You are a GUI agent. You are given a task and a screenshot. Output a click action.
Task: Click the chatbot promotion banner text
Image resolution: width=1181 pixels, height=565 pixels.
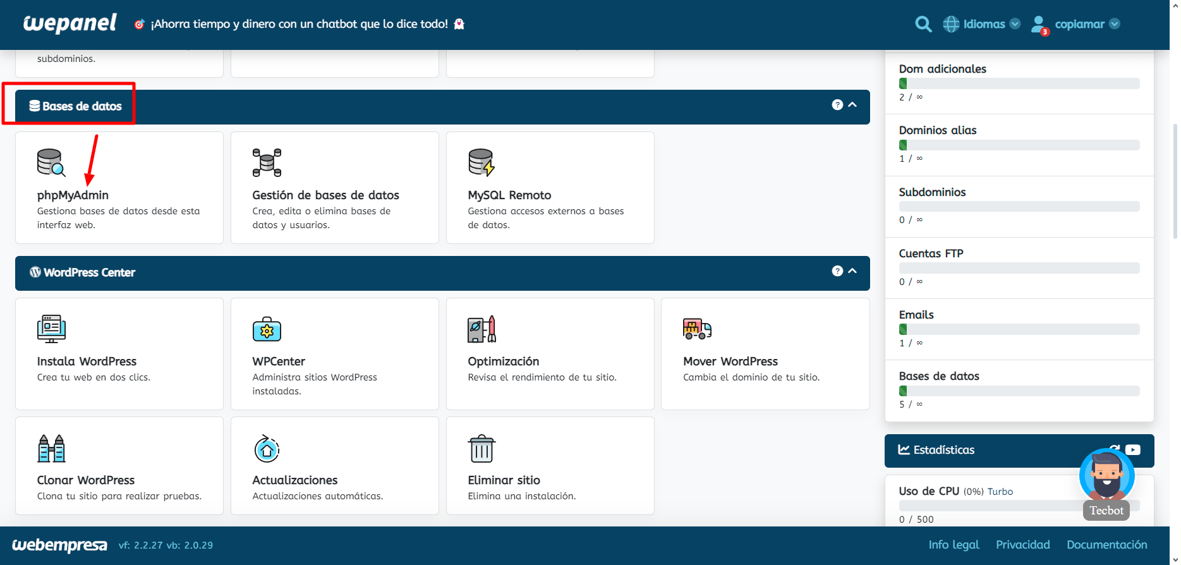[299, 24]
